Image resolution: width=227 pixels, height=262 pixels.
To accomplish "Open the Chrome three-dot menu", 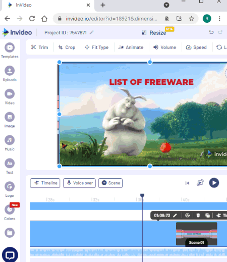I will click(x=219, y=19).
